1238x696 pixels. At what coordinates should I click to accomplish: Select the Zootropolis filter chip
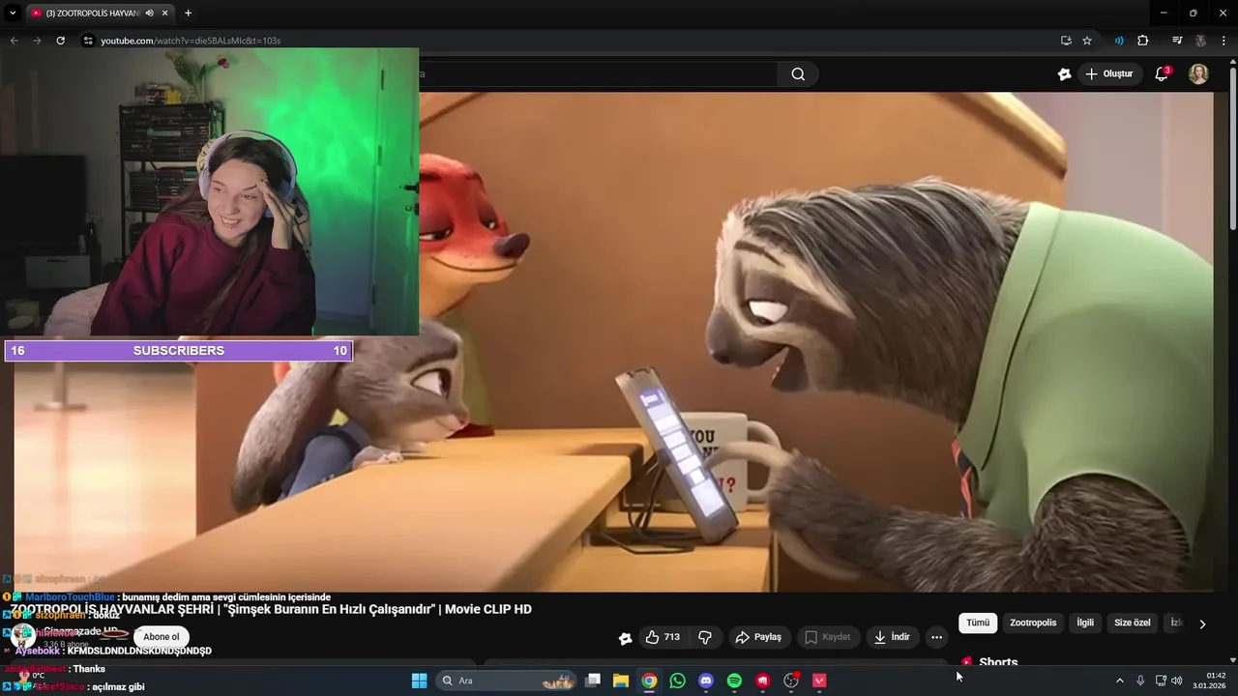point(1033,623)
